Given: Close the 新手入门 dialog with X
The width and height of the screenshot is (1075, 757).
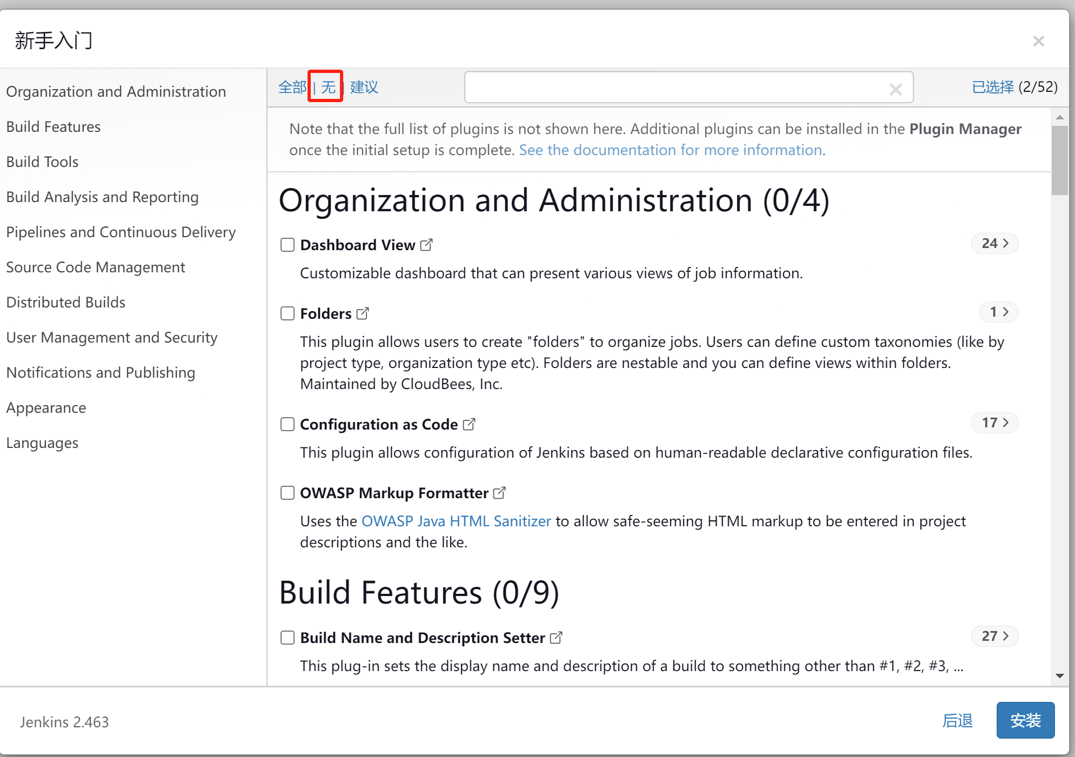Looking at the screenshot, I should 1038,41.
